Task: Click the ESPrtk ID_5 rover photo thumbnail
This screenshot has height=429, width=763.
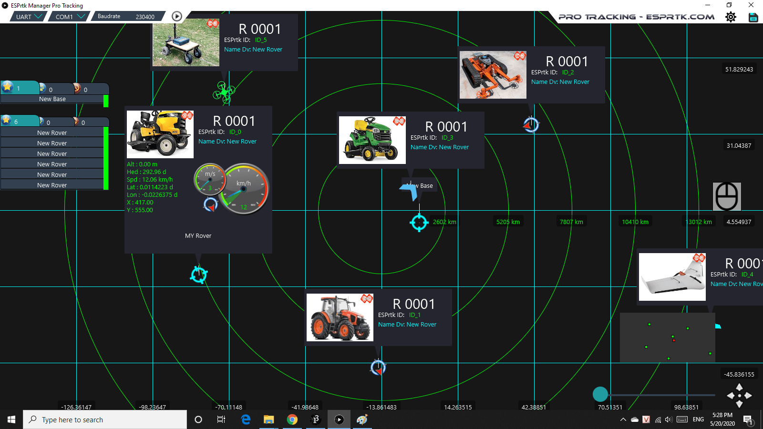Action: pos(186,42)
